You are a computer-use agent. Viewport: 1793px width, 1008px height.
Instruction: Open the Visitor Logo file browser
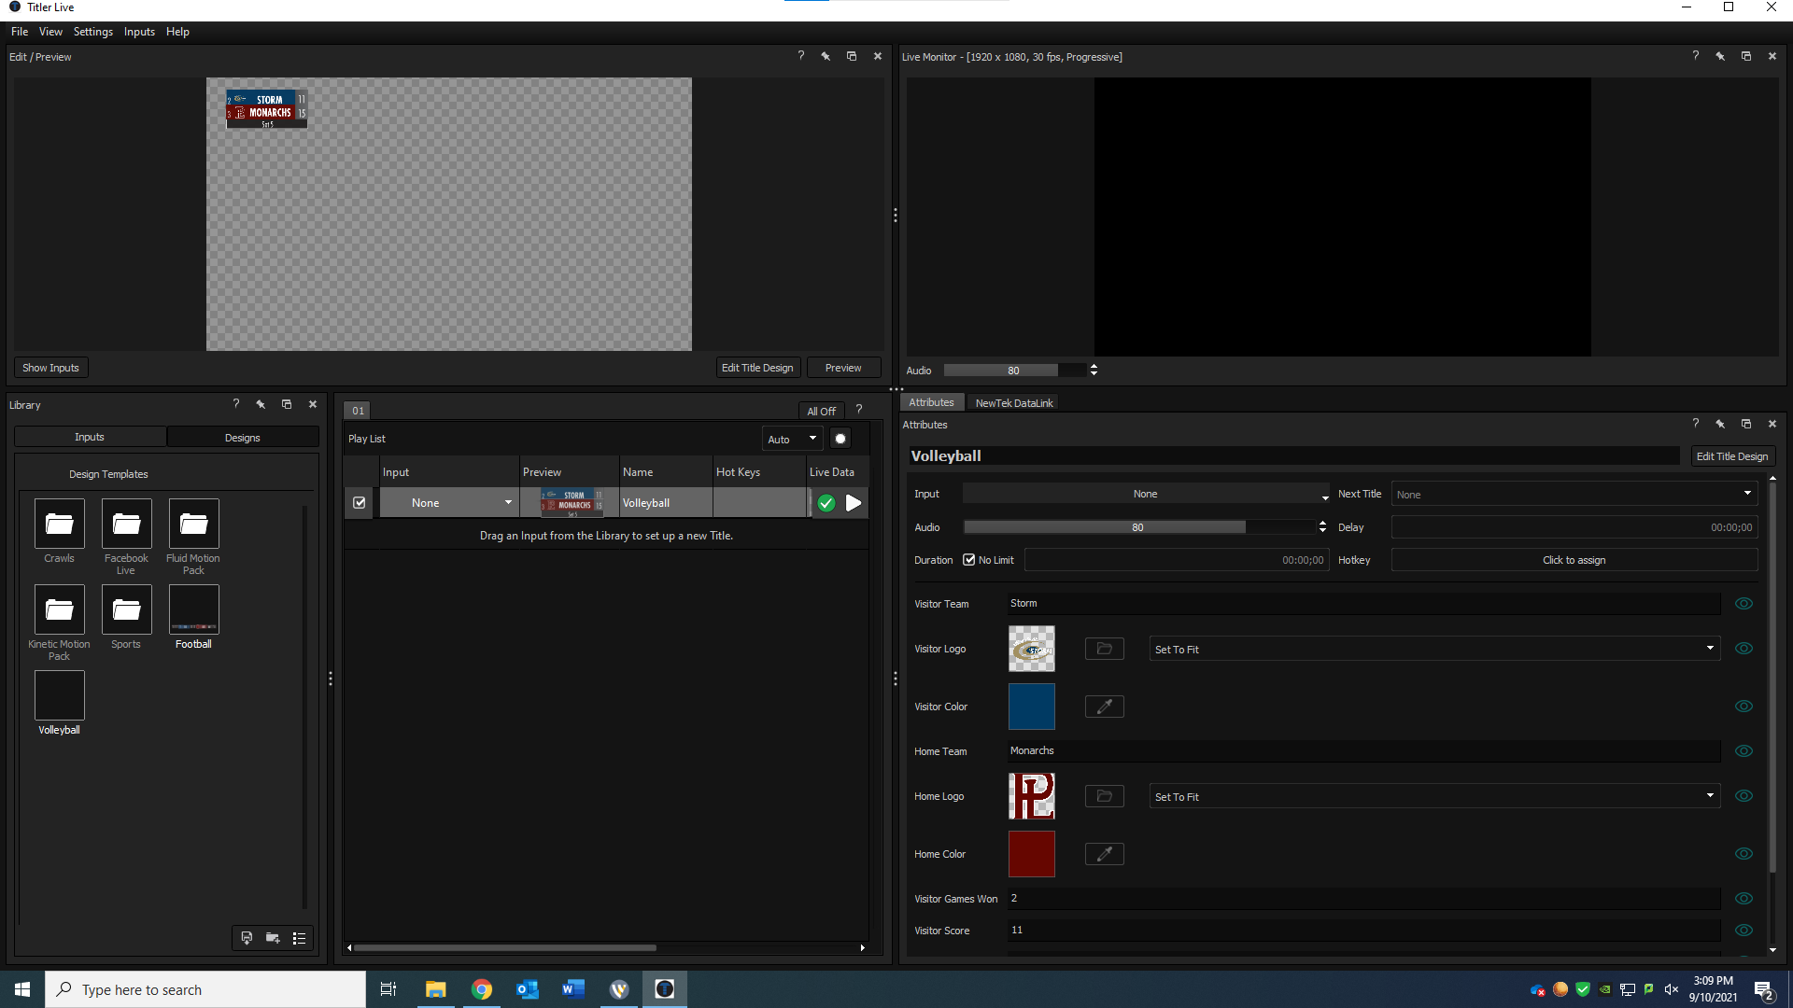[1104, 649]
